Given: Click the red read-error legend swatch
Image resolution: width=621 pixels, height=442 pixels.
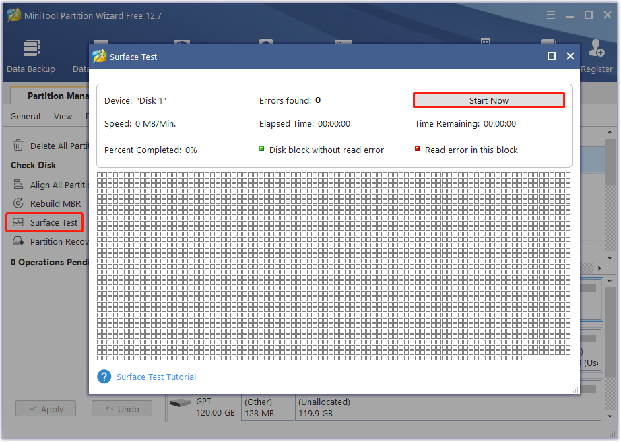Looking at the screenshot, I should coord(417,149).
